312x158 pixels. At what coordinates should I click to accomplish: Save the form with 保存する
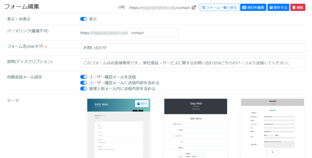pos(278,7)
